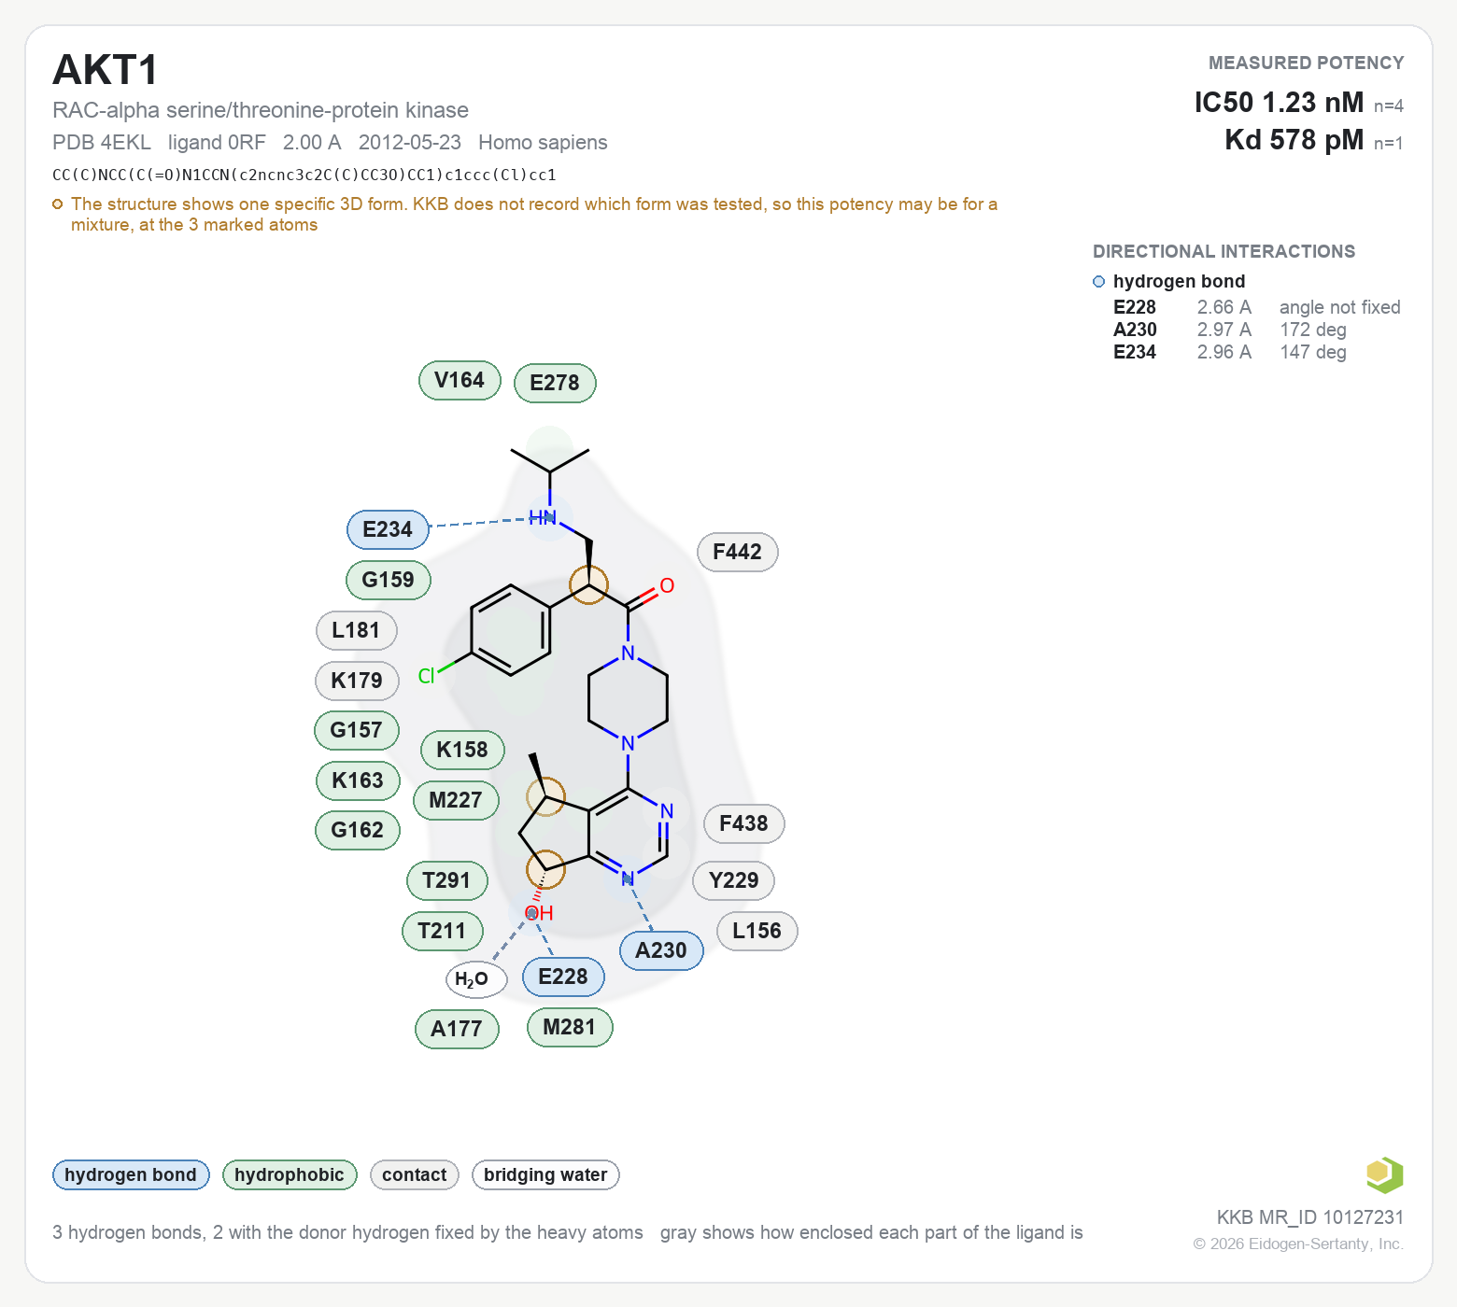Click residue label T291
This screenshot has width=1457, height=1307.
446,880
